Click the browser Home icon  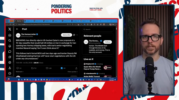pos(13,24)
